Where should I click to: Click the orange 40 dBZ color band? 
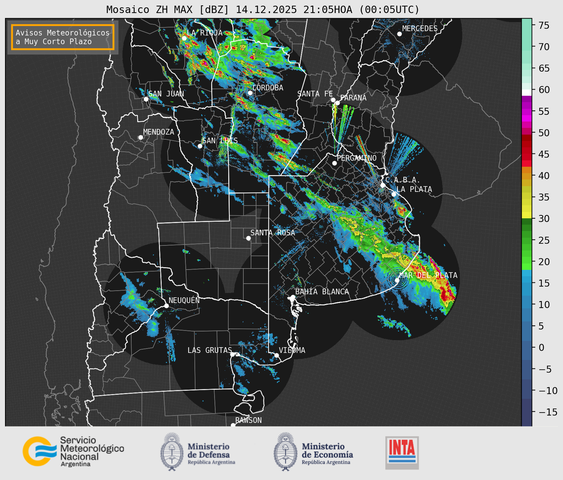527,176
